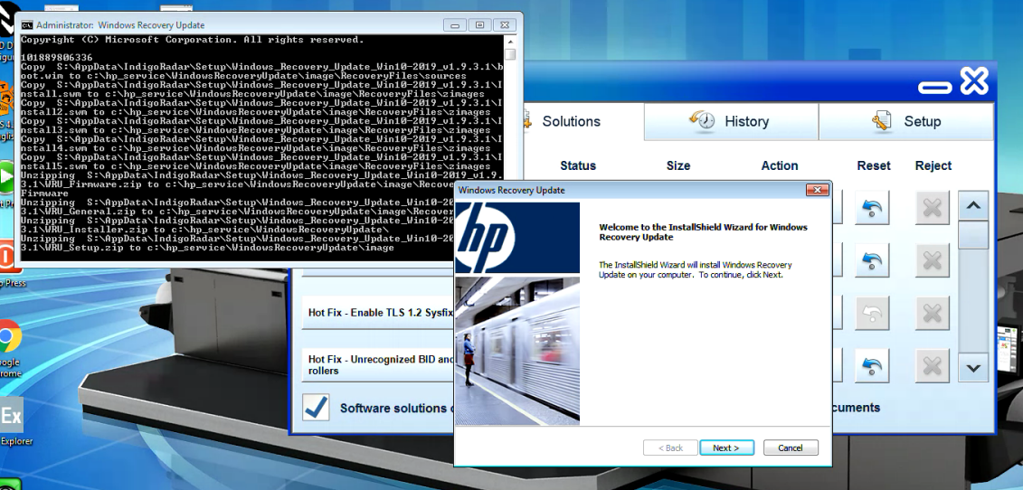The image size is (1023, 490).
Task: Click the first row Reject X icon
Action: pos(933,208)
